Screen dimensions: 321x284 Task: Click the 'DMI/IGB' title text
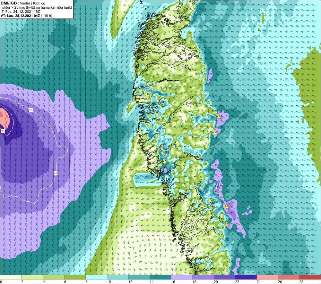click(9, 3)
